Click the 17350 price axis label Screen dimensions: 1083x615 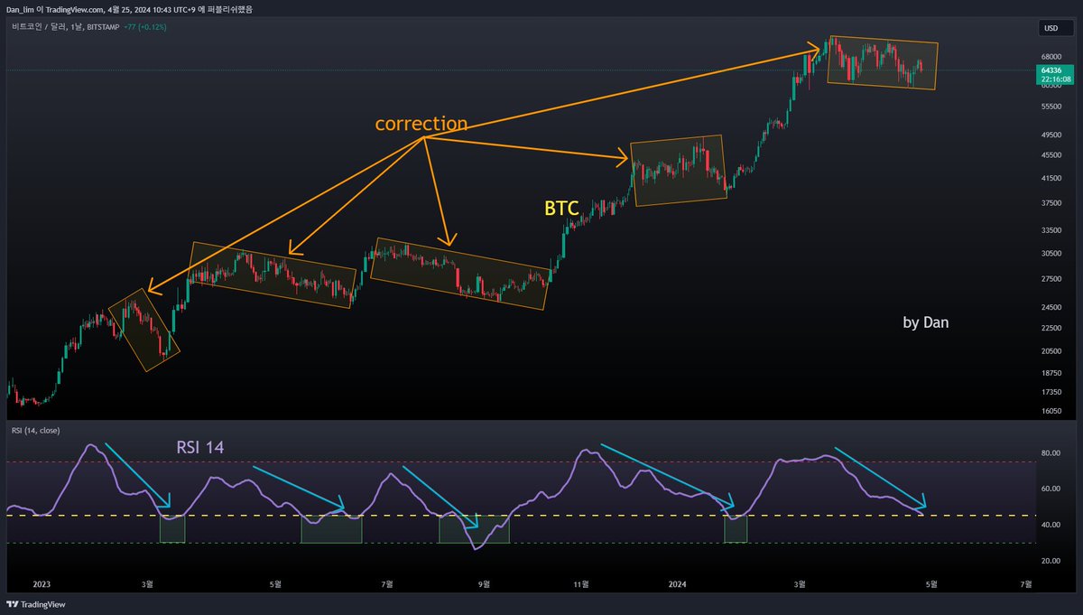coord(1050,392)
